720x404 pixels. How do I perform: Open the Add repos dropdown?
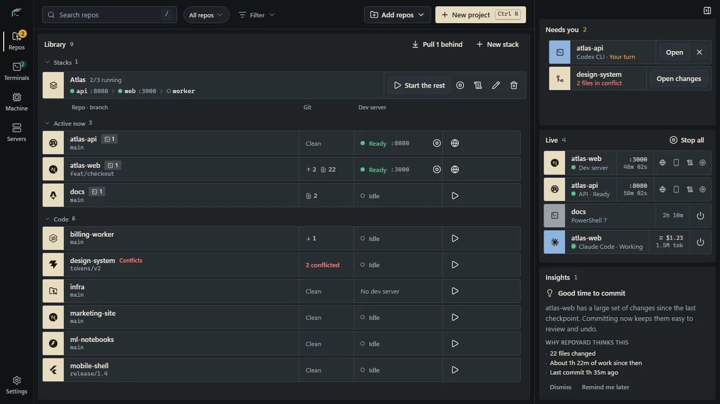(x=397, y=15)
